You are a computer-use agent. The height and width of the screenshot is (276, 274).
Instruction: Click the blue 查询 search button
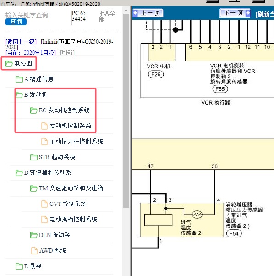[x=16, y=22]
